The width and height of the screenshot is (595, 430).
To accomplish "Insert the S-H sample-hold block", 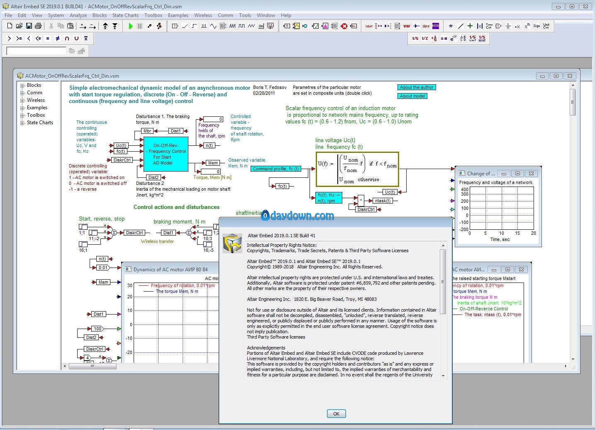I will (444, 38).
